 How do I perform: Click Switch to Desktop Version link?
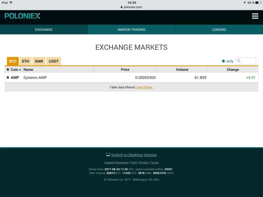pyautogui.click(x=134, y=155)
